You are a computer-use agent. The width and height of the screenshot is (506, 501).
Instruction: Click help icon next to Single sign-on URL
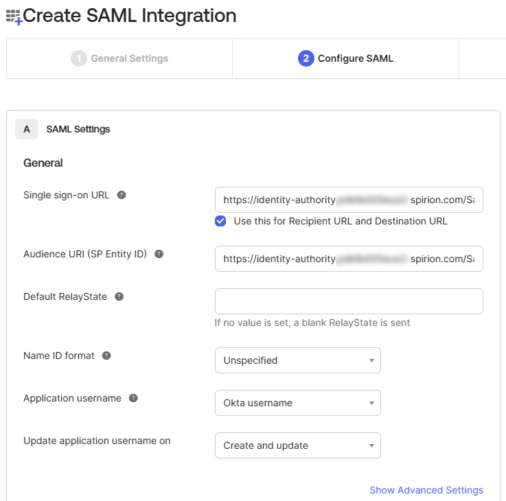(x=122, y=195)
